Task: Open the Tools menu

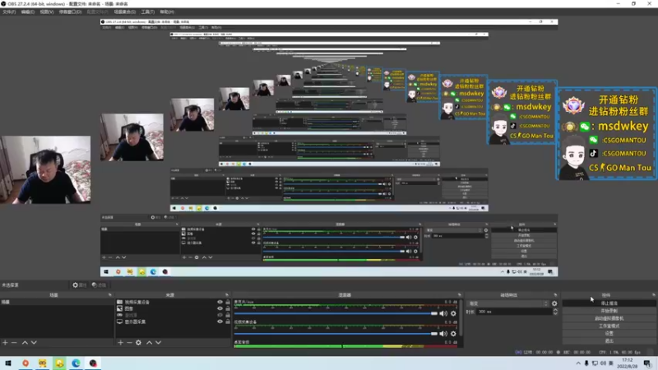Action: [x=148, y=12]
